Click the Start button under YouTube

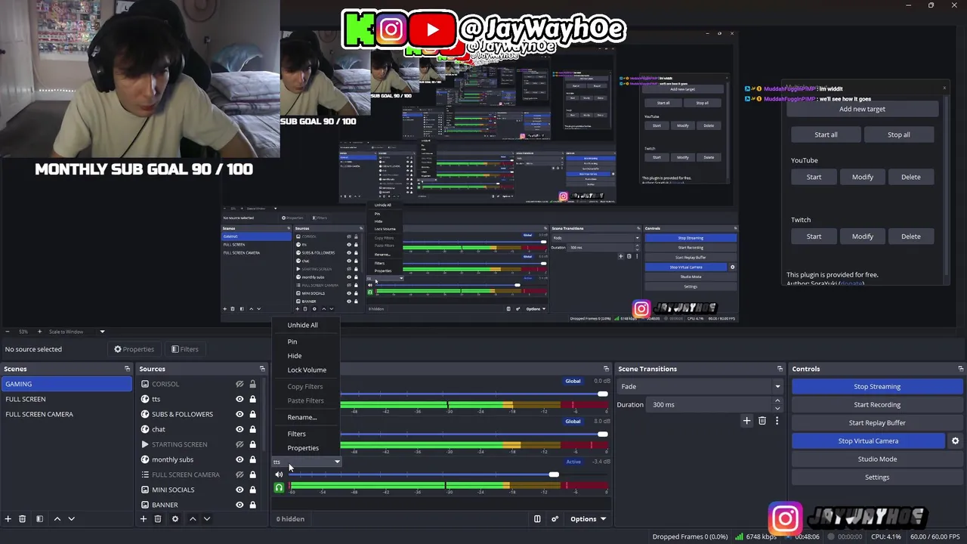pos(814,177)
